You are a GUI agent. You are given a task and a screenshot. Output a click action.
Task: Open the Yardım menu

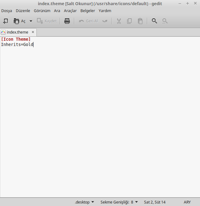click(105, 11)
